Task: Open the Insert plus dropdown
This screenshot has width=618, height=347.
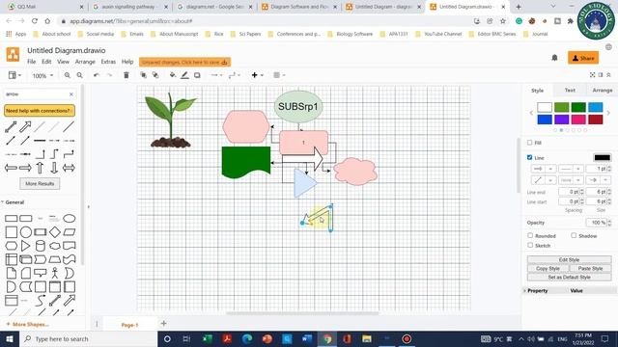Action: pos(257,75)
